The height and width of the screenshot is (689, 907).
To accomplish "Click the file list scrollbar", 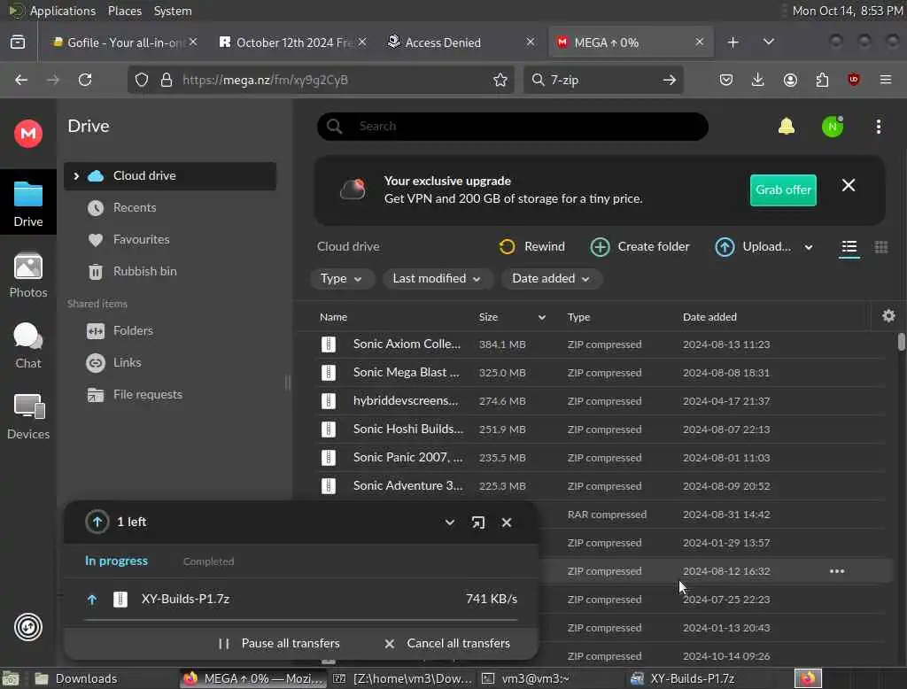I will click(x=901, y=342).
